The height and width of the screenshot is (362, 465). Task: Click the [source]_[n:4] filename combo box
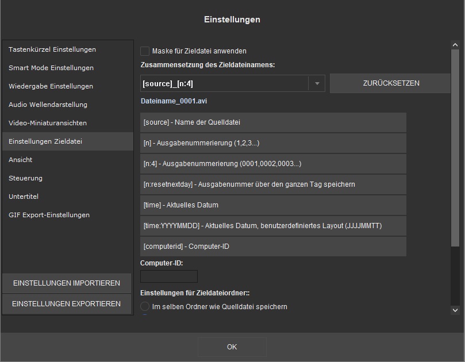224,83
